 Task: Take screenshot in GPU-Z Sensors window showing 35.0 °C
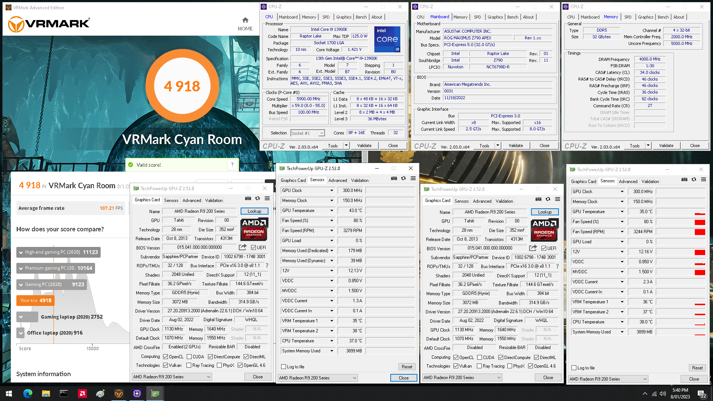(684, 179)
